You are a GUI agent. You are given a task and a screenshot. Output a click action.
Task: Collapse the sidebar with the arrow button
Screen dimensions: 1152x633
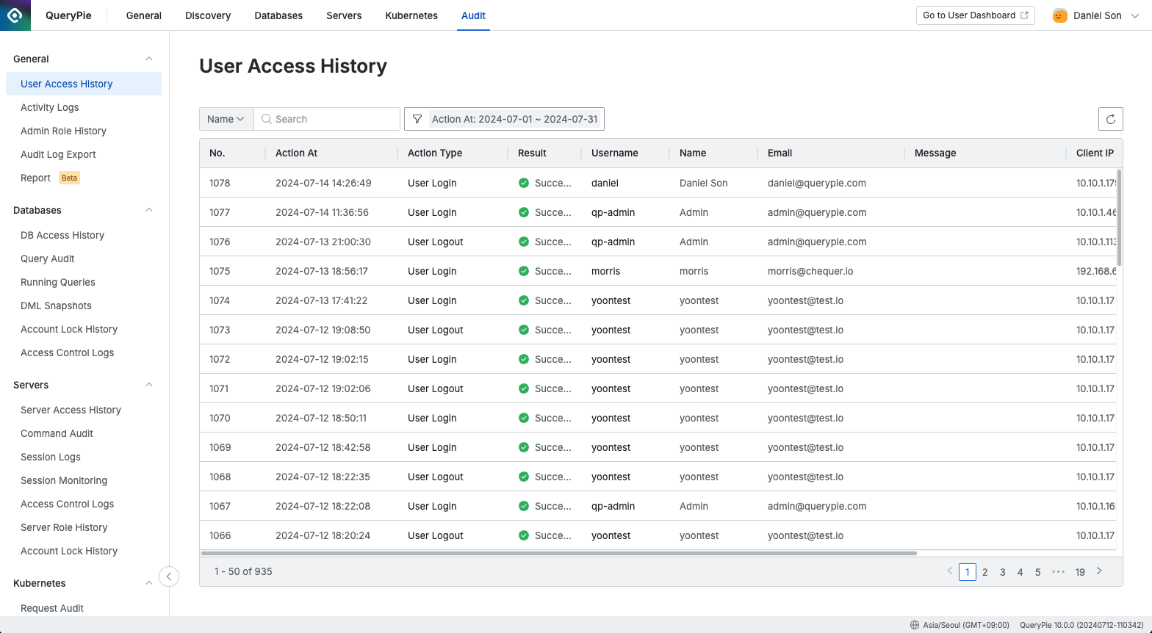click(169, 576)
